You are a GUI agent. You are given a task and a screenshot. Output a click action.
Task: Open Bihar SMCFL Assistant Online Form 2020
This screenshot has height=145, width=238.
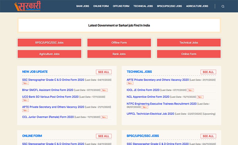click(x=48, y=90)
